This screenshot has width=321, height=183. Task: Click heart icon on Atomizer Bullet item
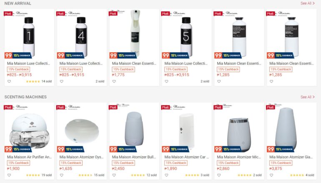tap(114, 175)
